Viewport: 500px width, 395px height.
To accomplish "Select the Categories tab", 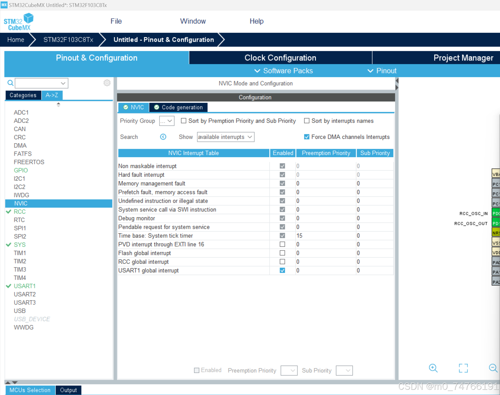I will coord(23,95).
